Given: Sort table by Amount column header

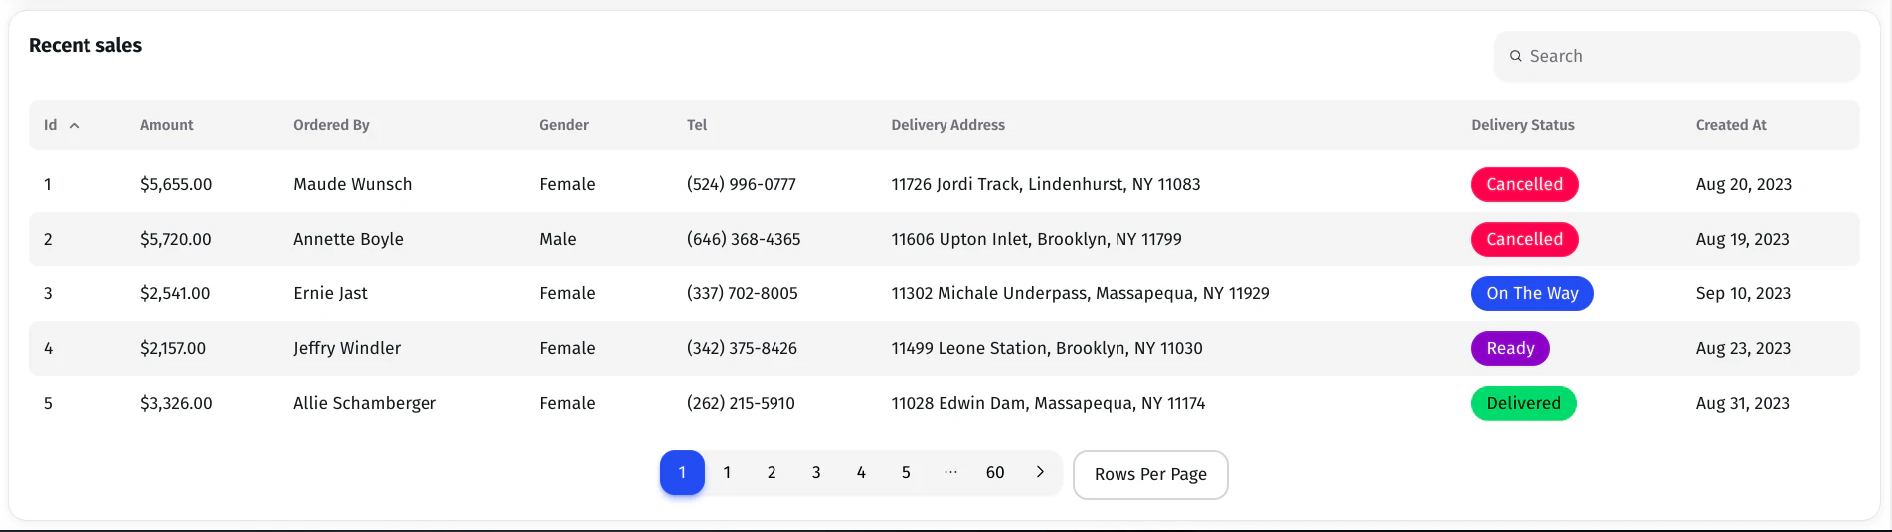Looking at the screenshot, I should [166, 125].
